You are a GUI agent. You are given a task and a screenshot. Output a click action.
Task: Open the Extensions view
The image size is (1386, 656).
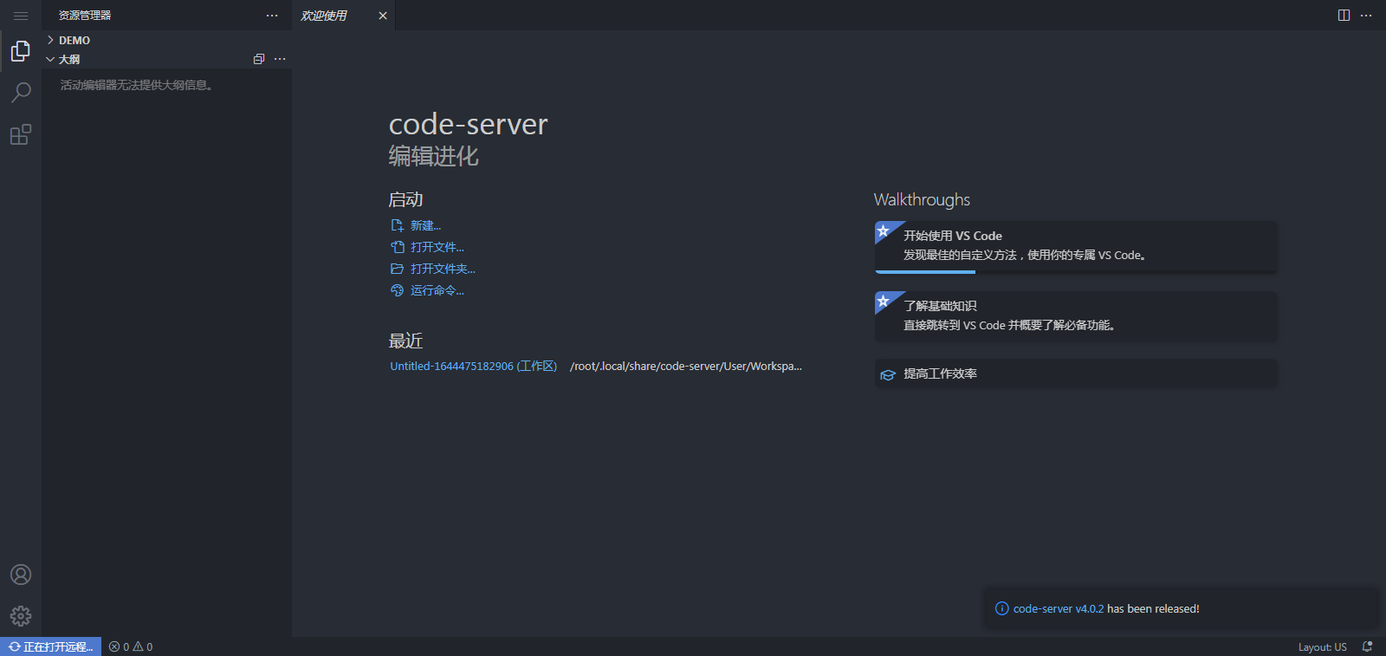tap(21, 134)
